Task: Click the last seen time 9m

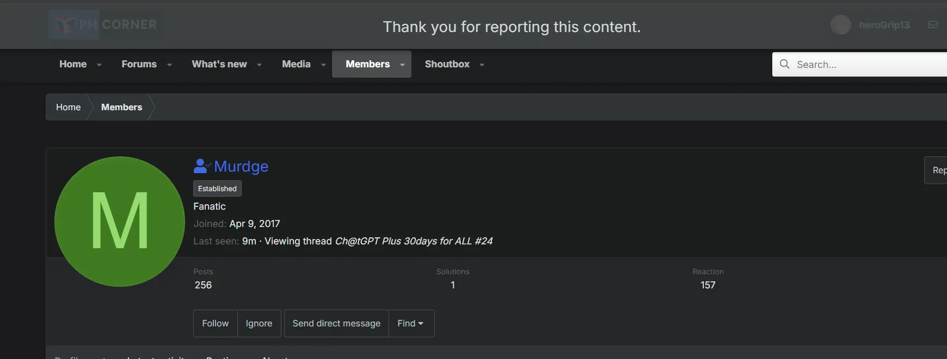Action: click(249, 241)
